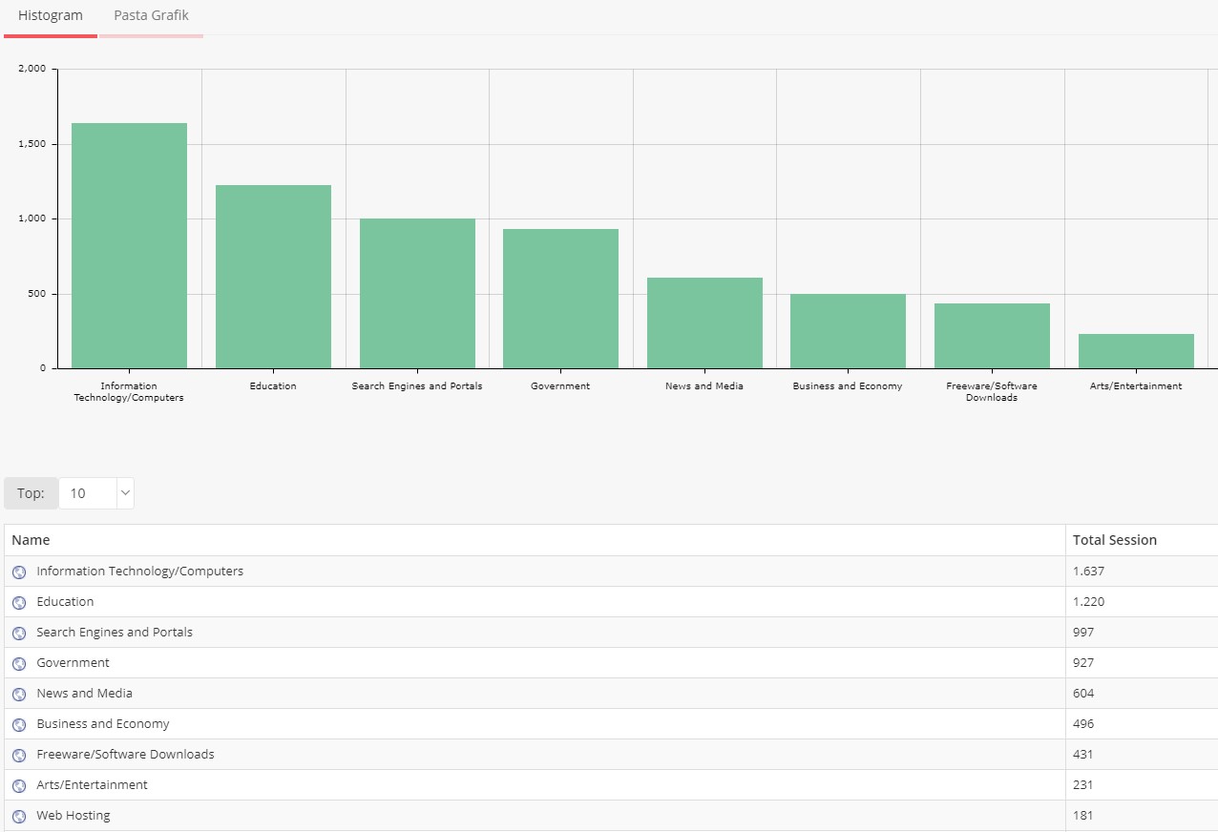Select the Information Technology/Computers table row name
Viewport: 1218px width, 832px height.
click(139, 572)
